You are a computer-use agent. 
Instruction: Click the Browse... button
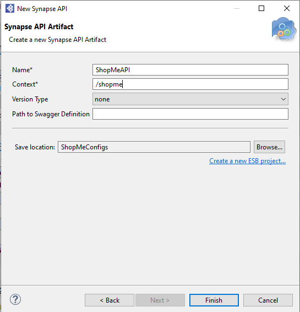click(269, 147)
